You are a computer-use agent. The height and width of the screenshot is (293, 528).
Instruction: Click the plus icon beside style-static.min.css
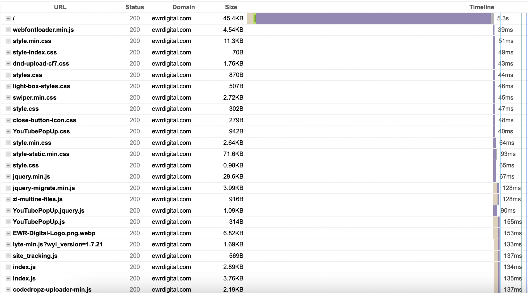click(x=8, y=154)
